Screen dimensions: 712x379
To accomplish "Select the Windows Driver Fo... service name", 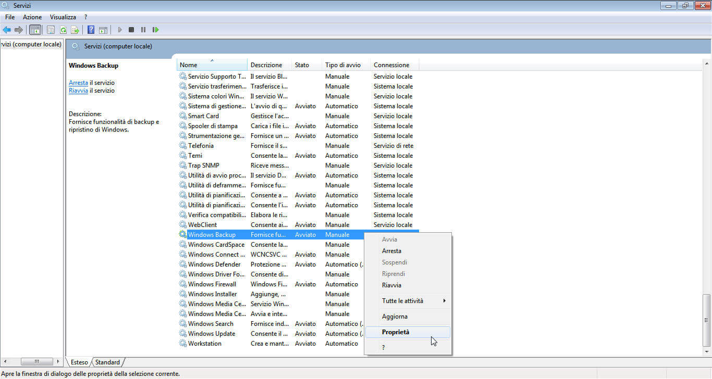I will (216, 274).
